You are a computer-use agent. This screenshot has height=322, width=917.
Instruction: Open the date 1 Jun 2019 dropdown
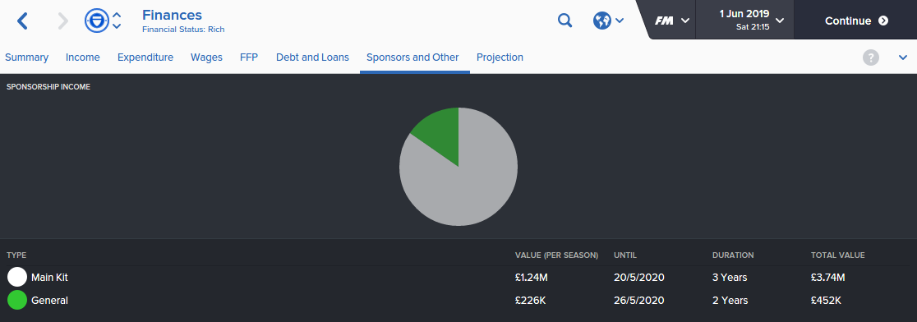[744, 19]
